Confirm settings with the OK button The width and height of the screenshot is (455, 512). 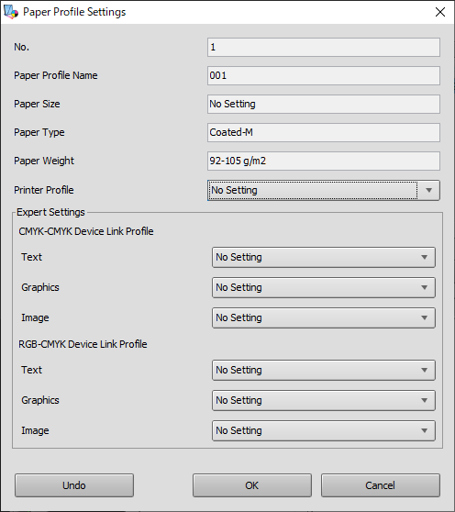(252, 485)
